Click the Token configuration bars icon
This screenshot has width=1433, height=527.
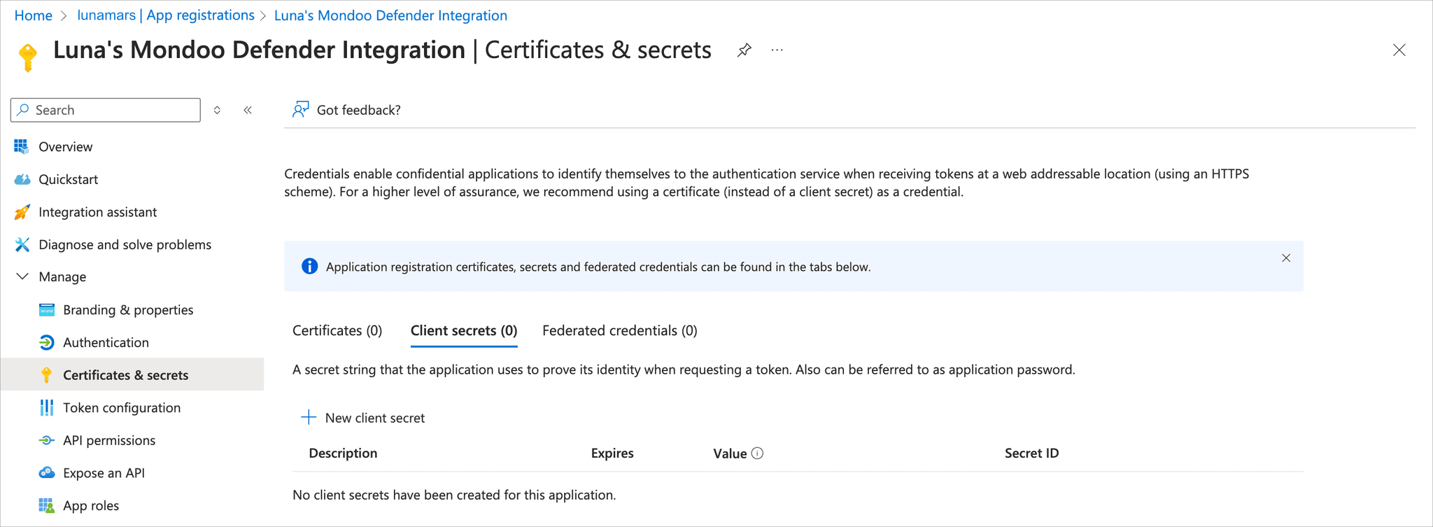[x=46, y=407]
